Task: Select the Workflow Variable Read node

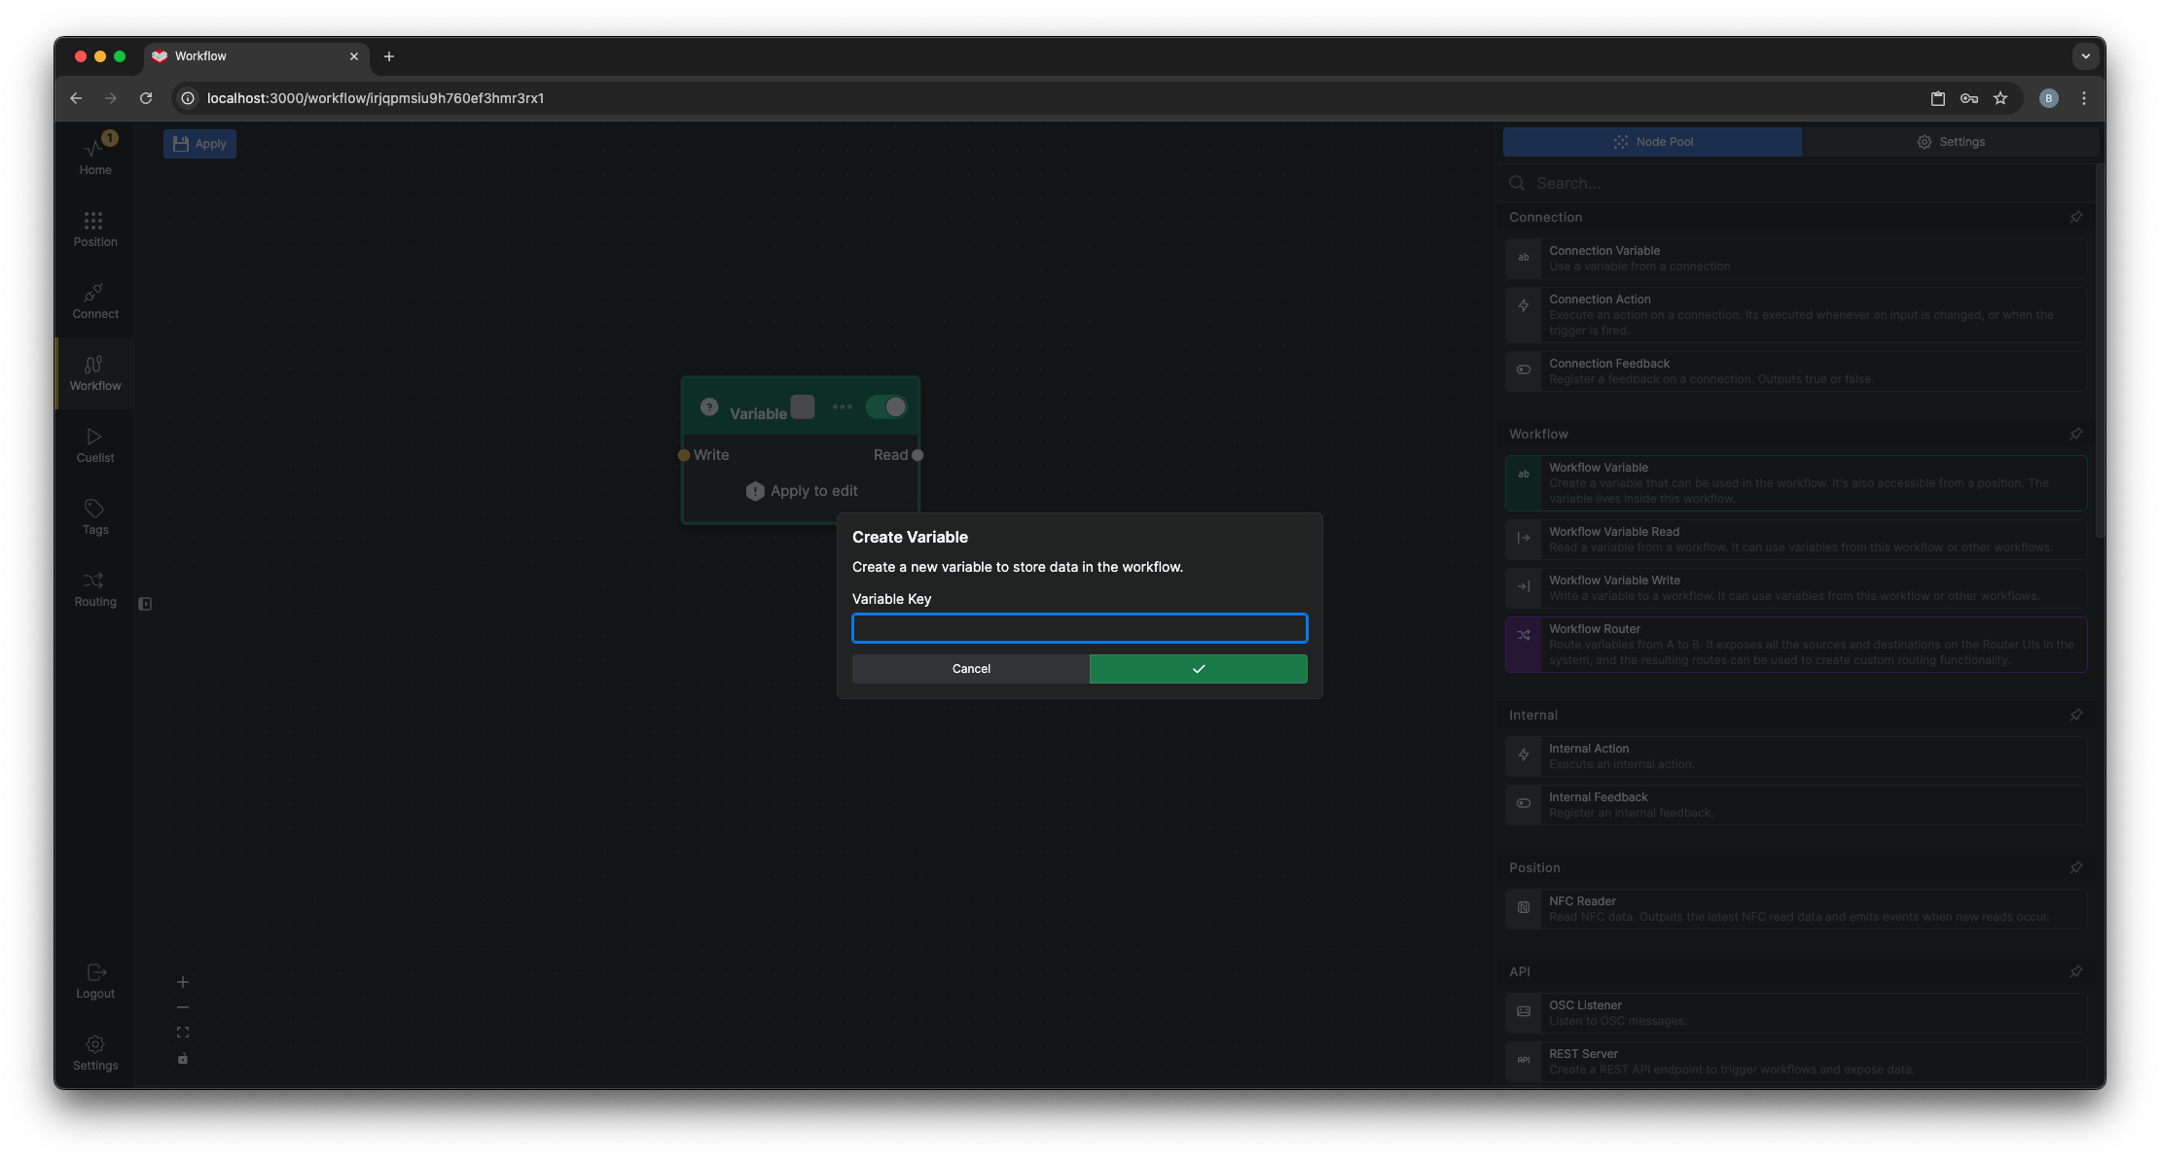Action: tap(1796, 540)
